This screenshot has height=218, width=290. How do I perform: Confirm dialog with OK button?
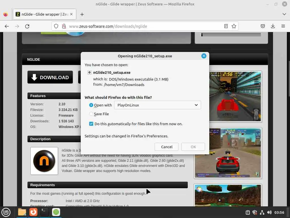coord(193,147)
